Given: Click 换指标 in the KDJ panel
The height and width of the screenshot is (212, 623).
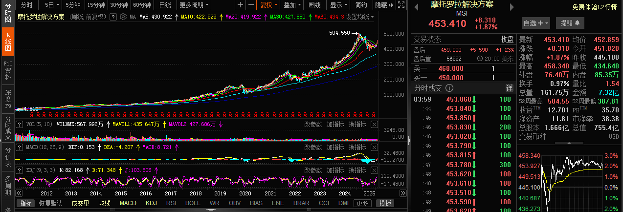Looking at the screenshot, I should point(357,170).
